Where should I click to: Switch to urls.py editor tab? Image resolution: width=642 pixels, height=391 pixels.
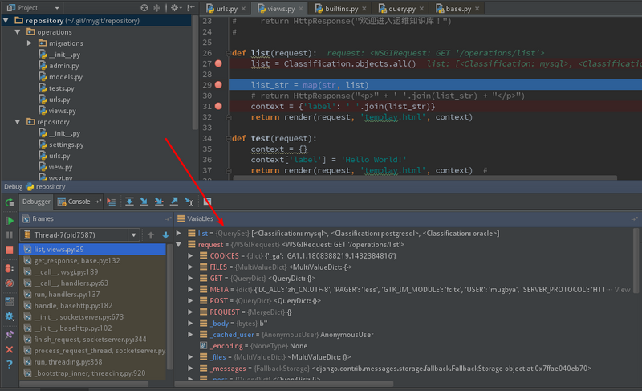coord(226,9)
